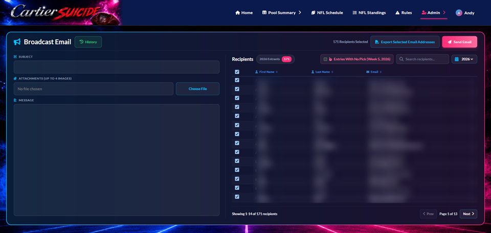Screen dimensions: 491x233
Task: Focus the Subject input field
Action: 117,67
